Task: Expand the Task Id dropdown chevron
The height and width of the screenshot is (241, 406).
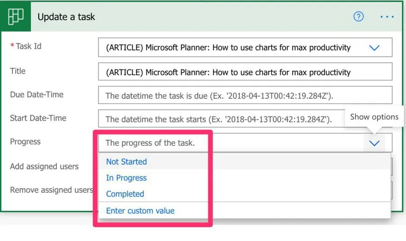Action: (x=374, y=48)
